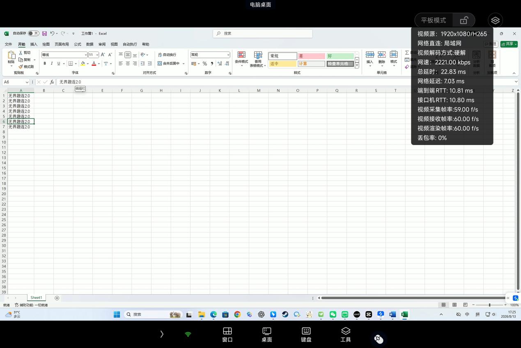Switch to the Page Layout (页面布局) tab
This screenshot has width=521, height=348.
[x=62, y=44]
